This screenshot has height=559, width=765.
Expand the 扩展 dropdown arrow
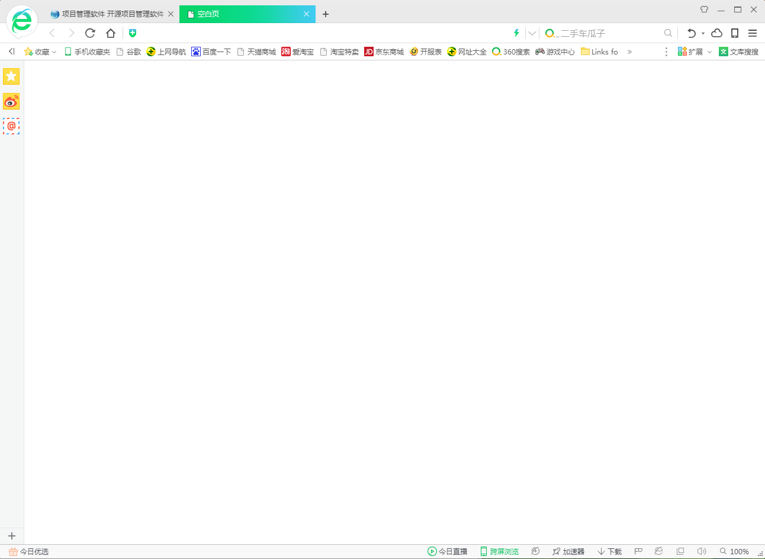pos(709,52)
